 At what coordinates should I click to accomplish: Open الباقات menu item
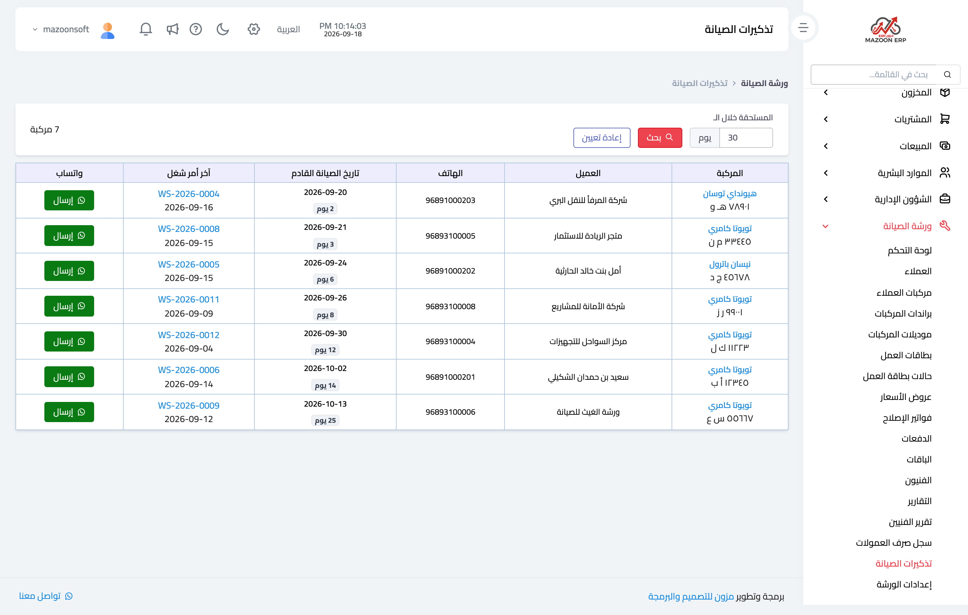pyautogui.click(x=919, y=459)
